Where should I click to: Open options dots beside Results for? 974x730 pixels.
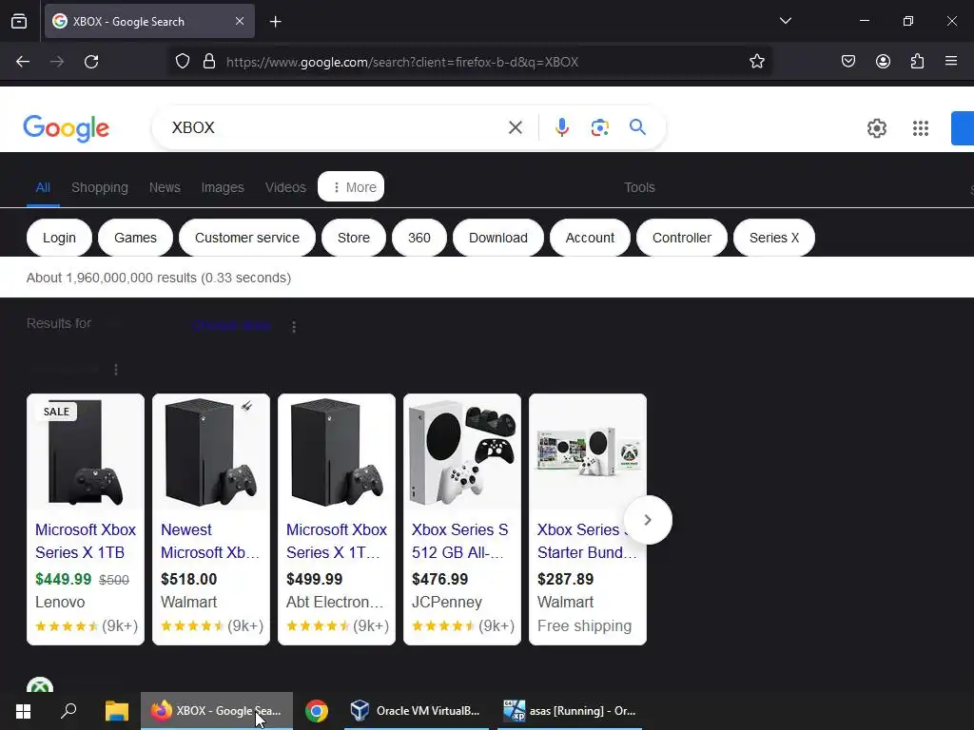[x=294, y=327]
